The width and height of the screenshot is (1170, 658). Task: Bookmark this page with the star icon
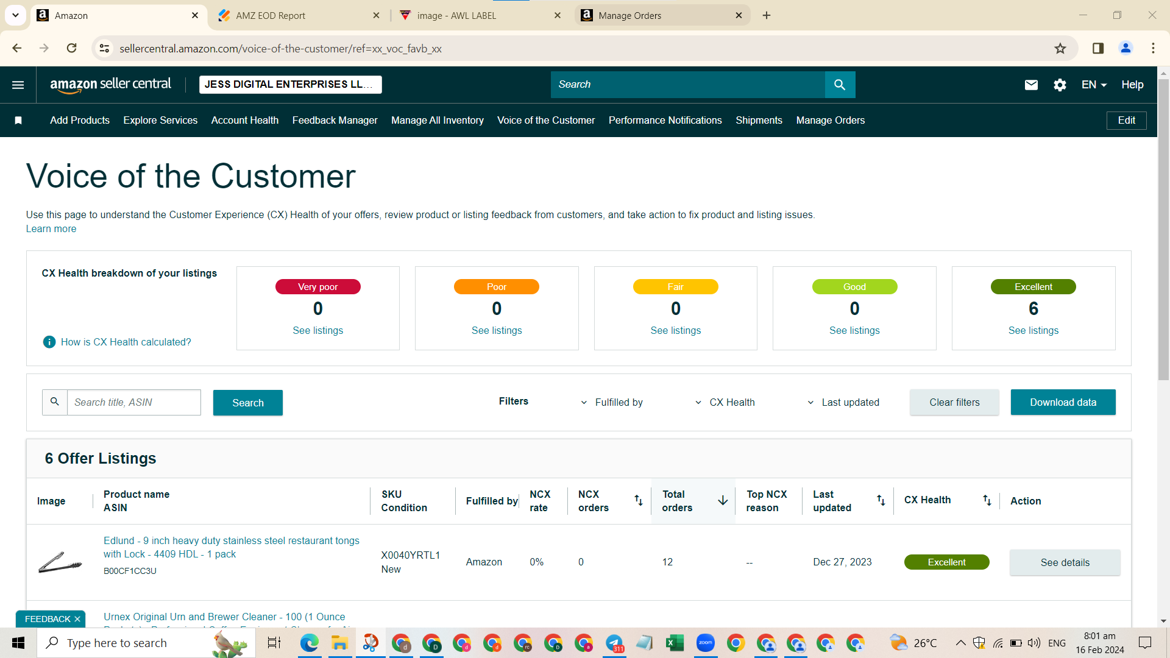1060,48
